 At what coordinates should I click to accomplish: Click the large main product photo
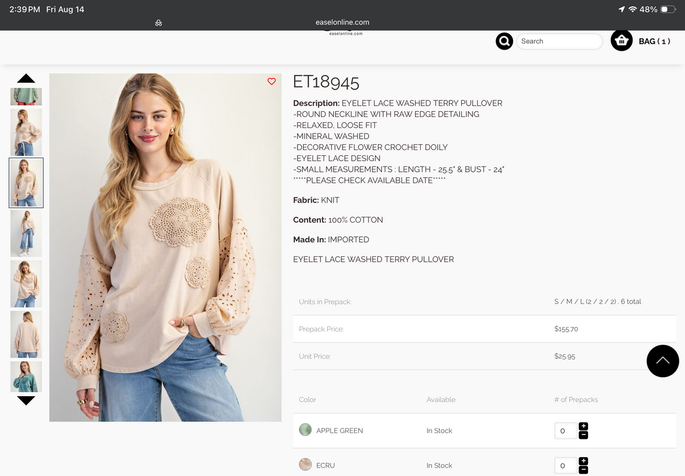pos(166,248)
